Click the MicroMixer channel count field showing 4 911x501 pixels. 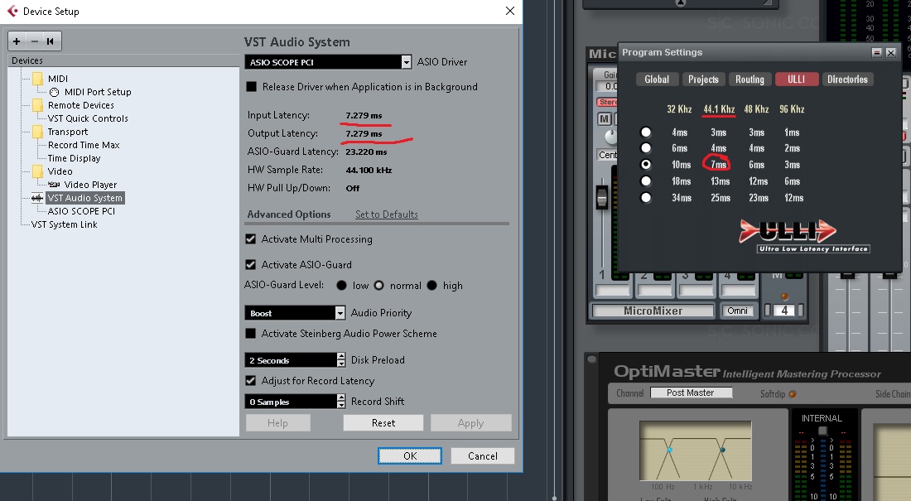click(x=784, y=311)
